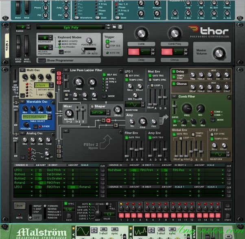Click the Epic Poly patch name display
Viewport: 245px width, 239px height.
coord(71,28)
